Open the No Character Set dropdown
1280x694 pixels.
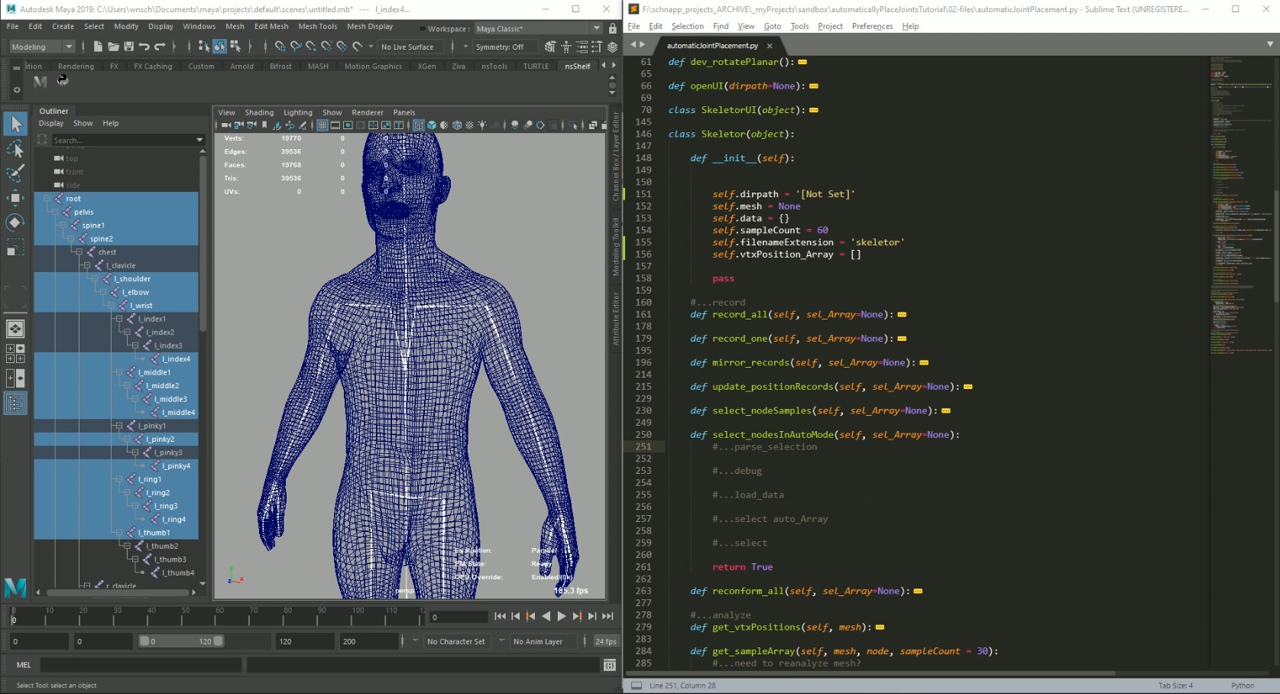(457, 641)
